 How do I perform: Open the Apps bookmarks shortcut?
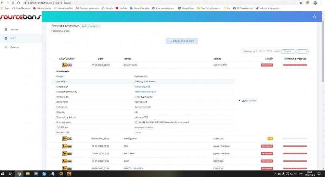pos(5,8)
